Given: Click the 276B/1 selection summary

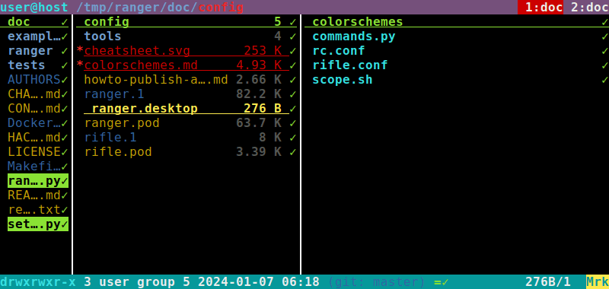Looking at the screenshot, I should (548, 281).
